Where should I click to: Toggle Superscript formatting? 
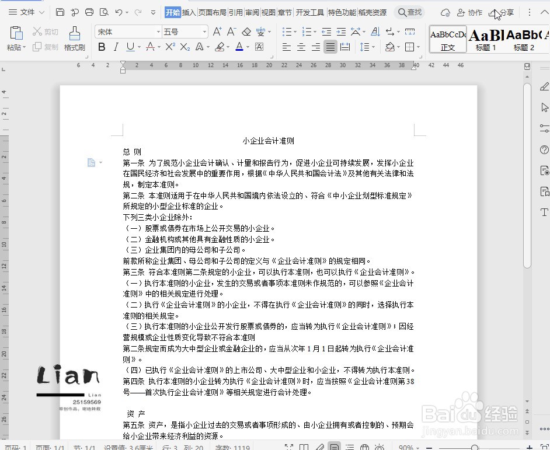pos(170,47)
